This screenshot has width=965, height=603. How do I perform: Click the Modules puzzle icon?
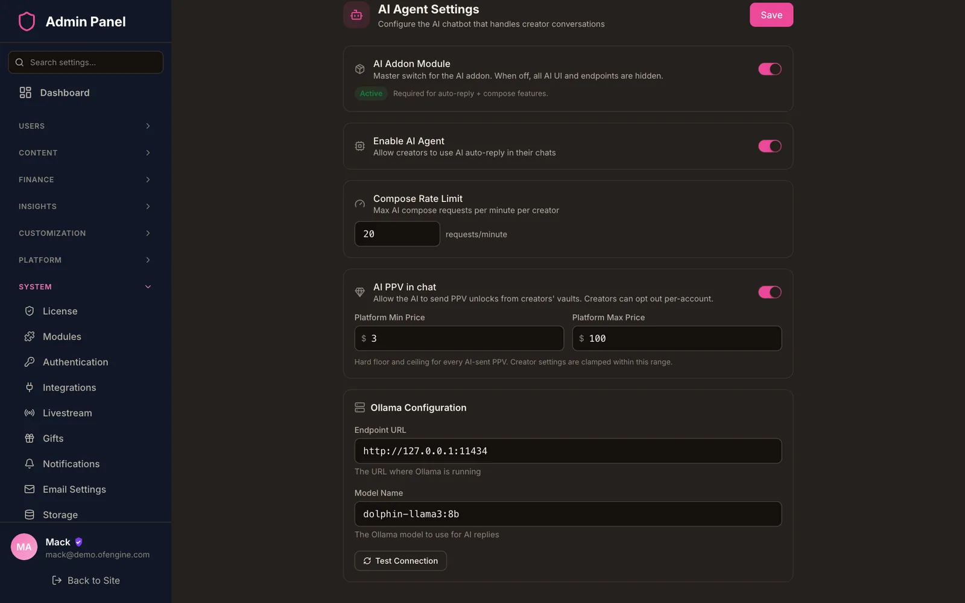[30, 336]
